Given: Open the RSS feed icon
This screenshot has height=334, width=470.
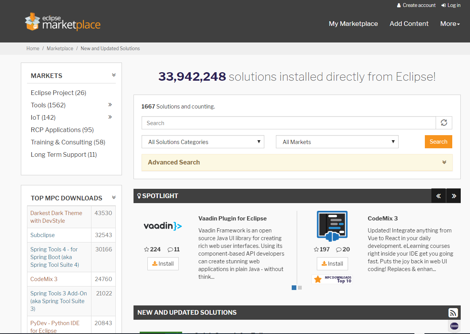Looking at the screenshot, I should [453, 313].
